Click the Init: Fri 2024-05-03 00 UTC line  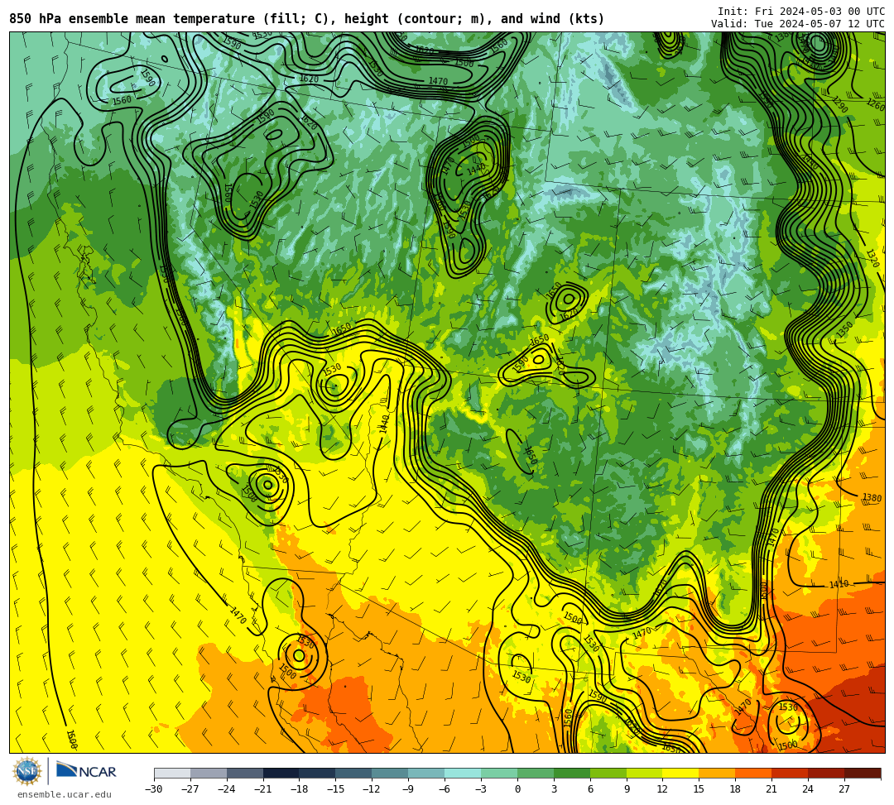[x=801, y=11]
